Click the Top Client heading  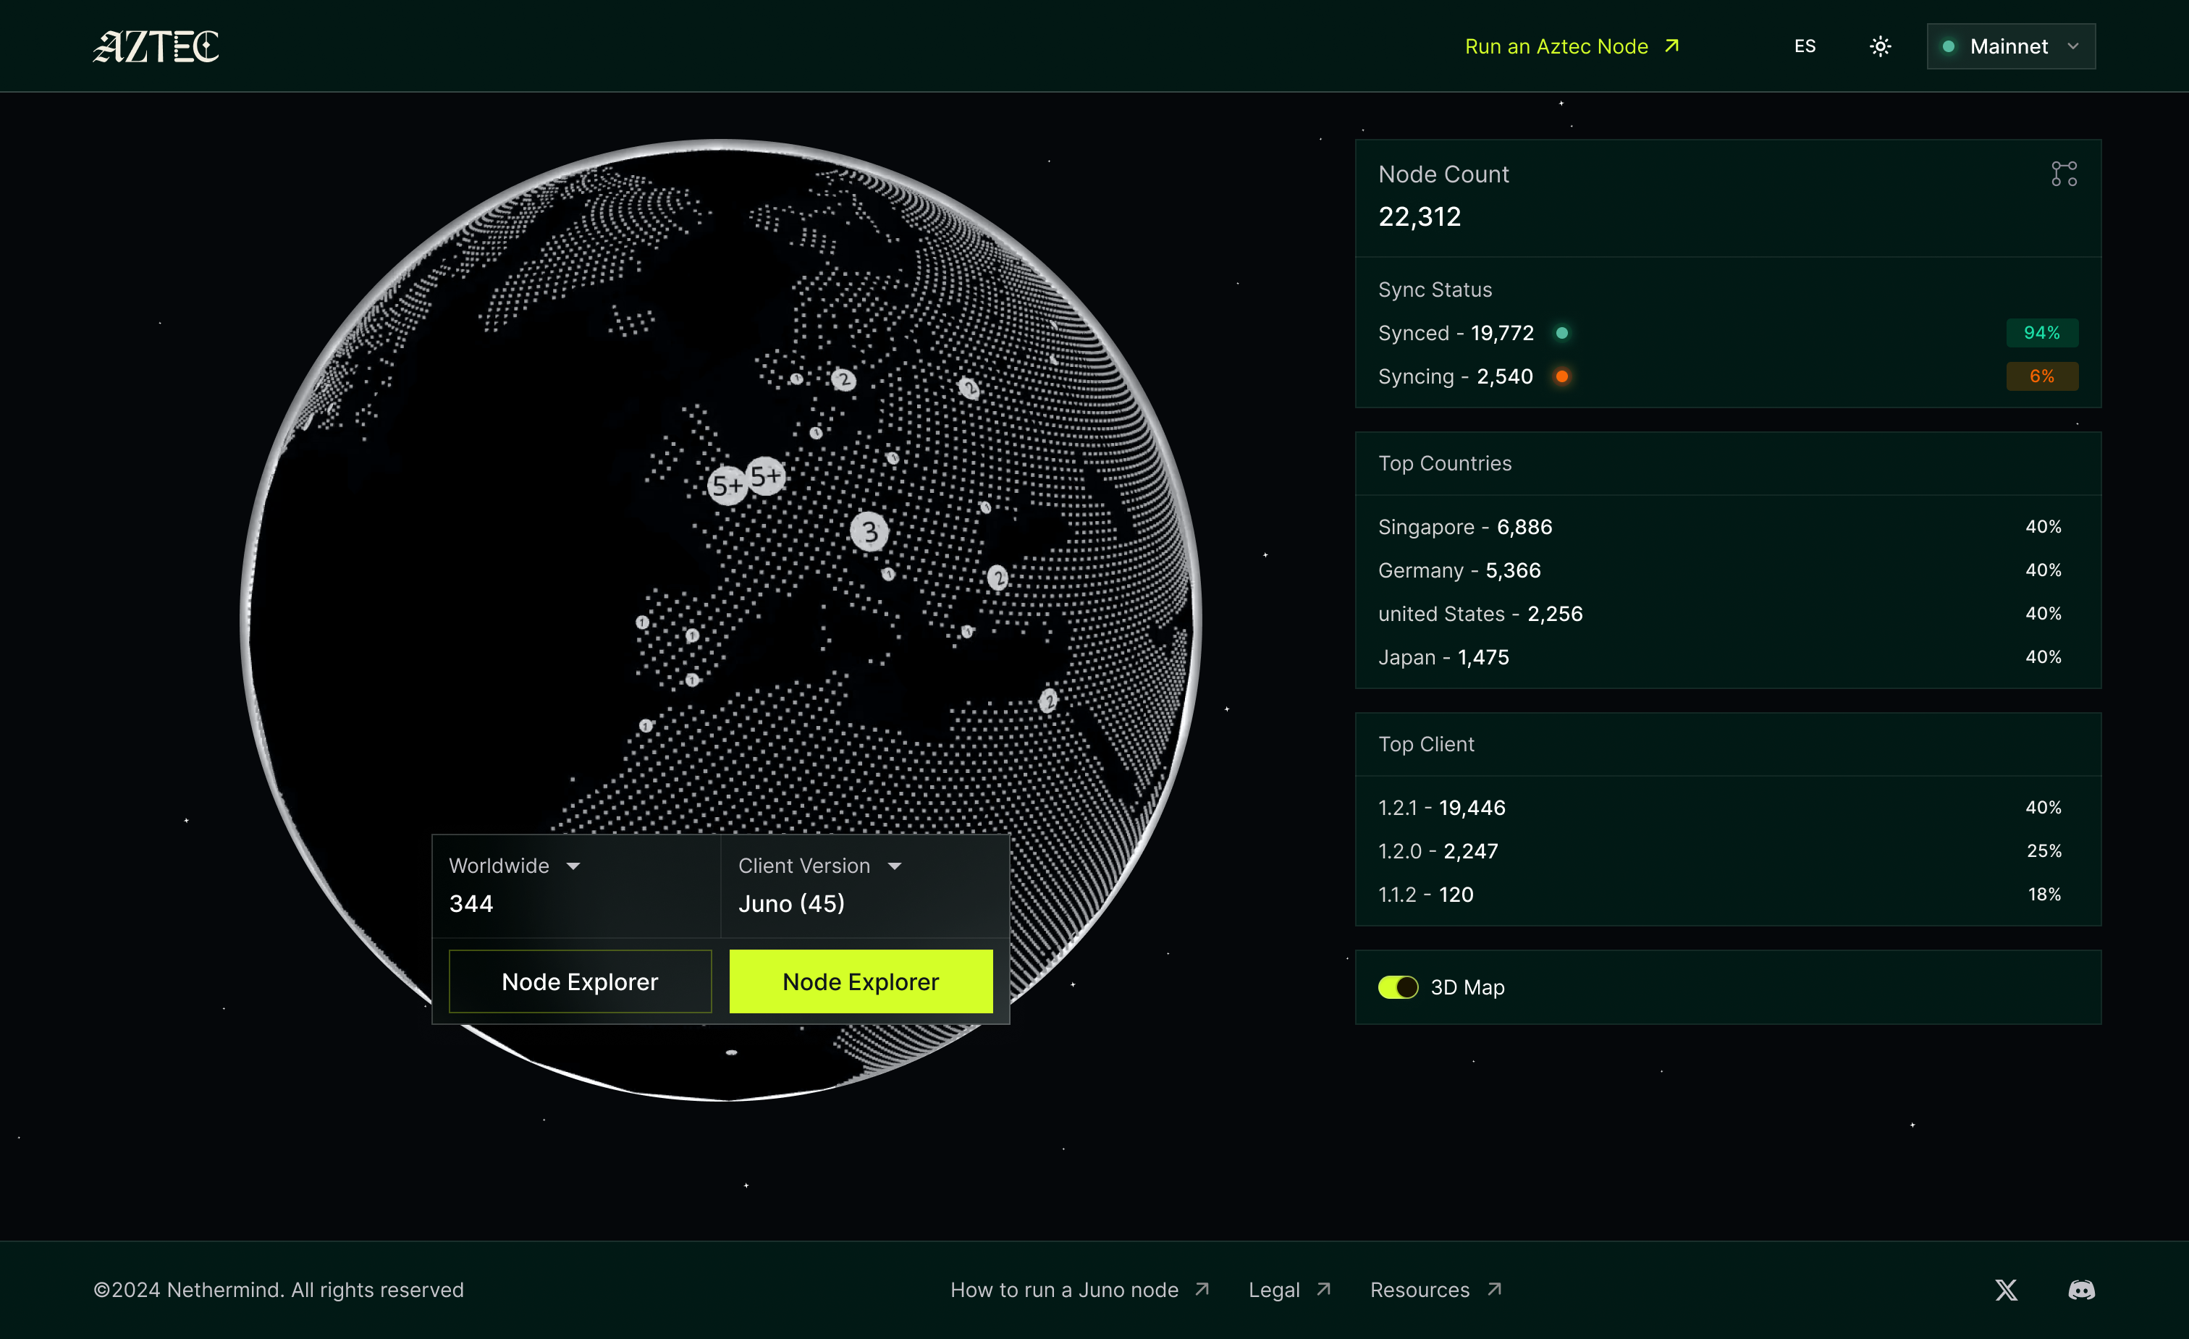[x=1426, y=745]
